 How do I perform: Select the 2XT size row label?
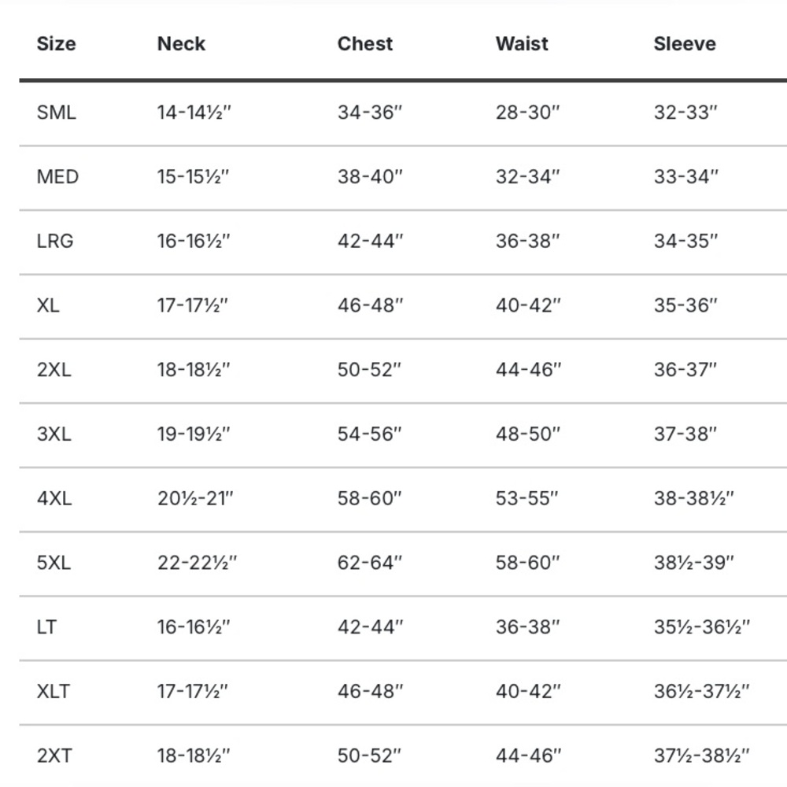click(x=55, y=756)
